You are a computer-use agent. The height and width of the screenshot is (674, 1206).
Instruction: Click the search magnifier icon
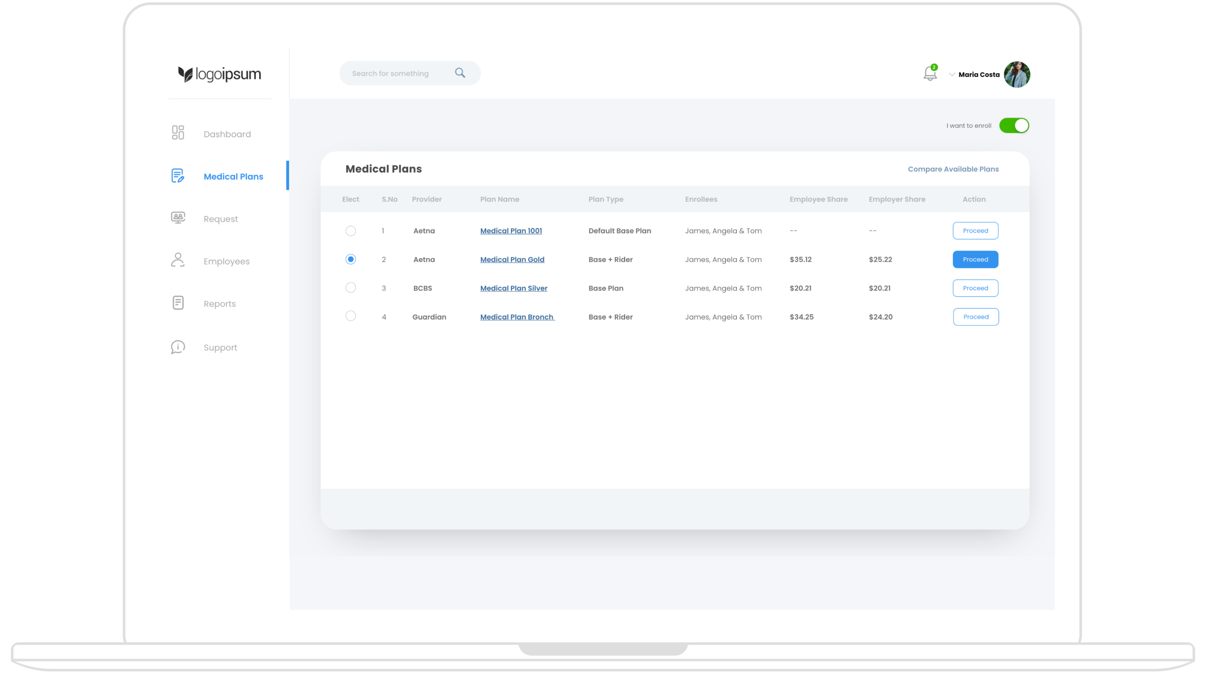tap(460, 73)
